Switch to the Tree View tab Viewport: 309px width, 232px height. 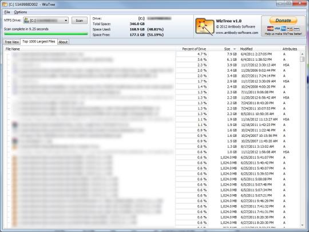click(11, 42)
